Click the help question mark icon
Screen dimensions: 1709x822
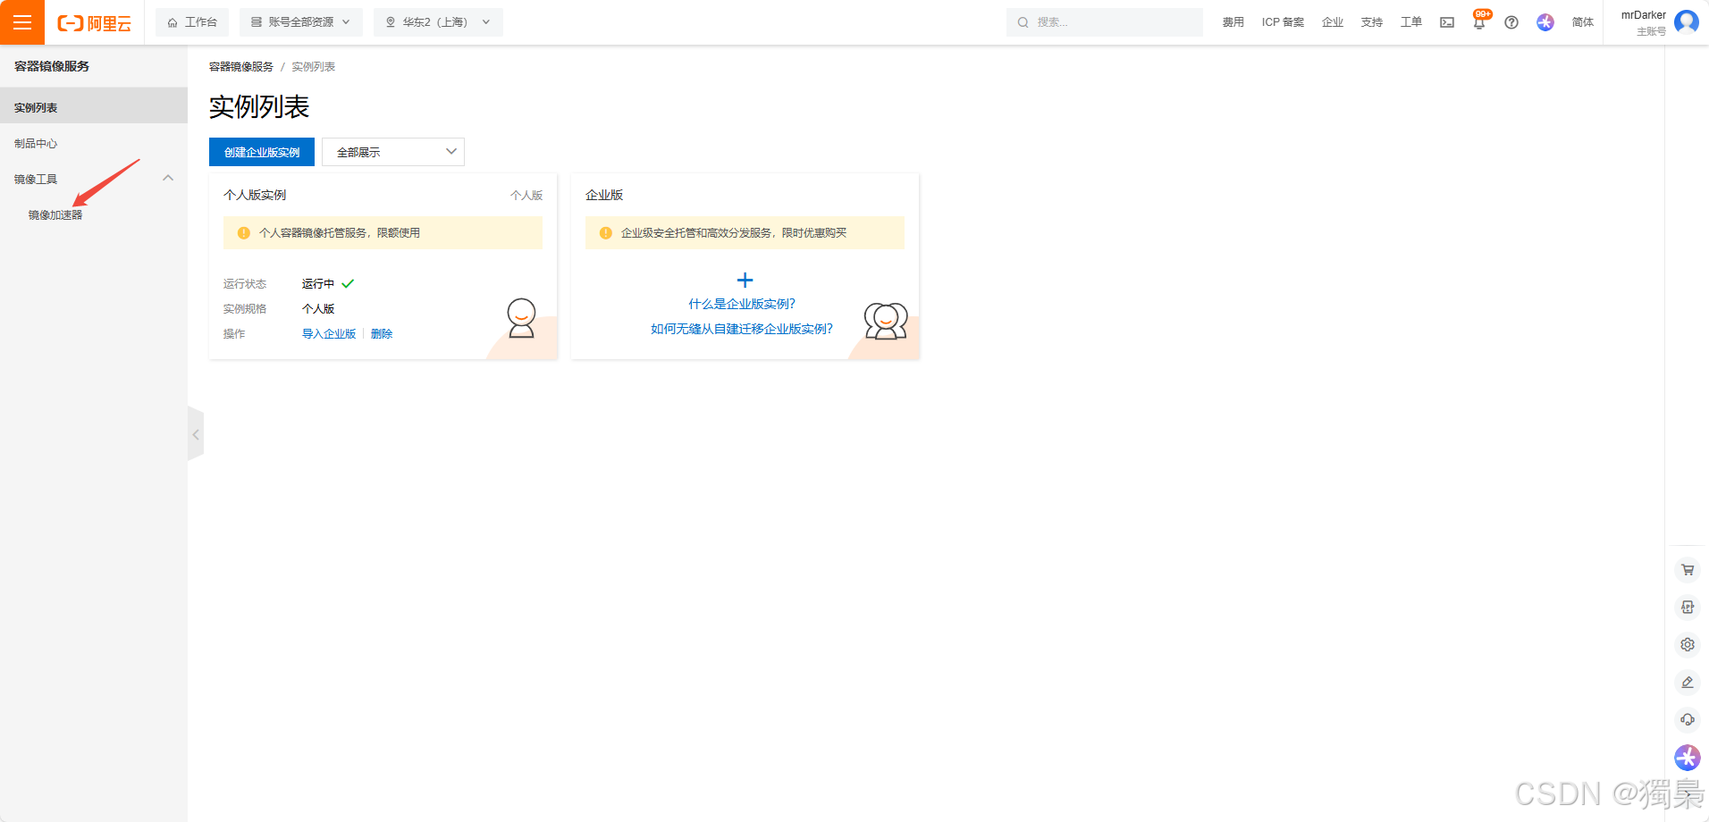[x=1511, y=22]
